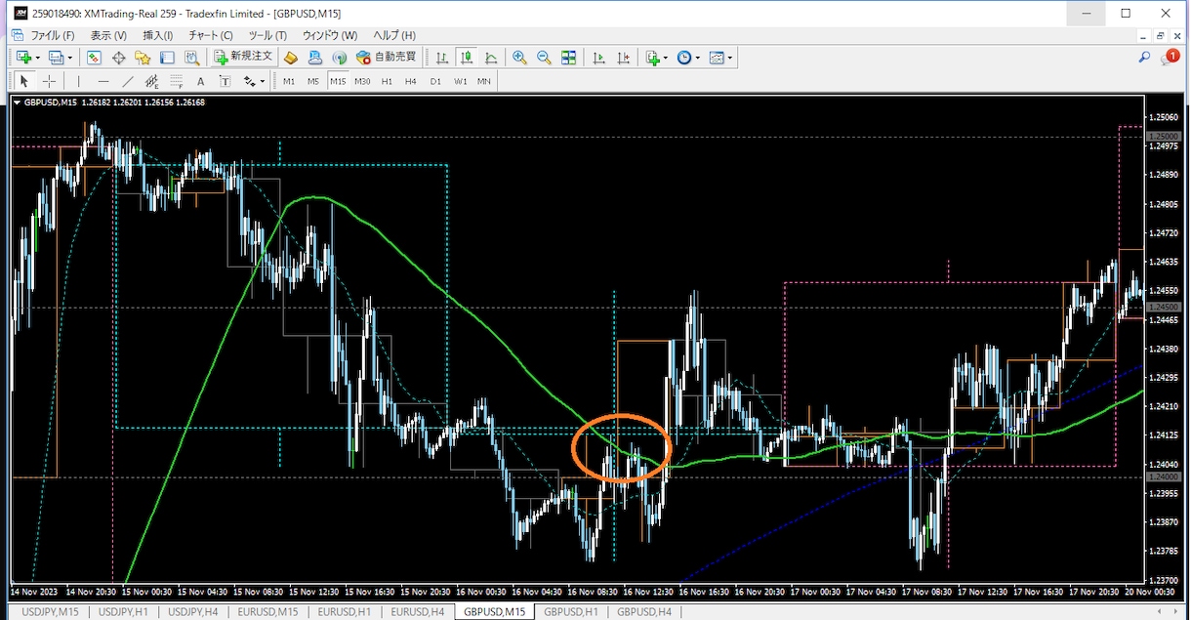Select the text (A) drawing tool
This screenshot has height=620, width=1191.
[x=200, y=81]
